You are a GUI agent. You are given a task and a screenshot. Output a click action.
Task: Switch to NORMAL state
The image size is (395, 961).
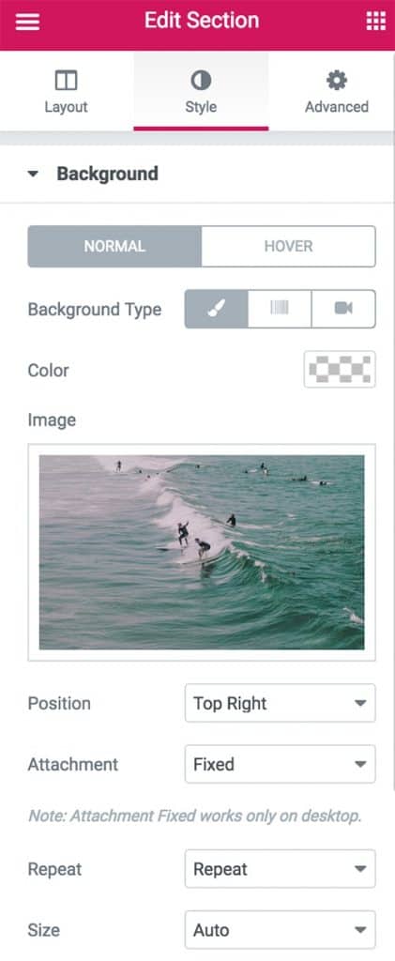[x=114, y=247]
